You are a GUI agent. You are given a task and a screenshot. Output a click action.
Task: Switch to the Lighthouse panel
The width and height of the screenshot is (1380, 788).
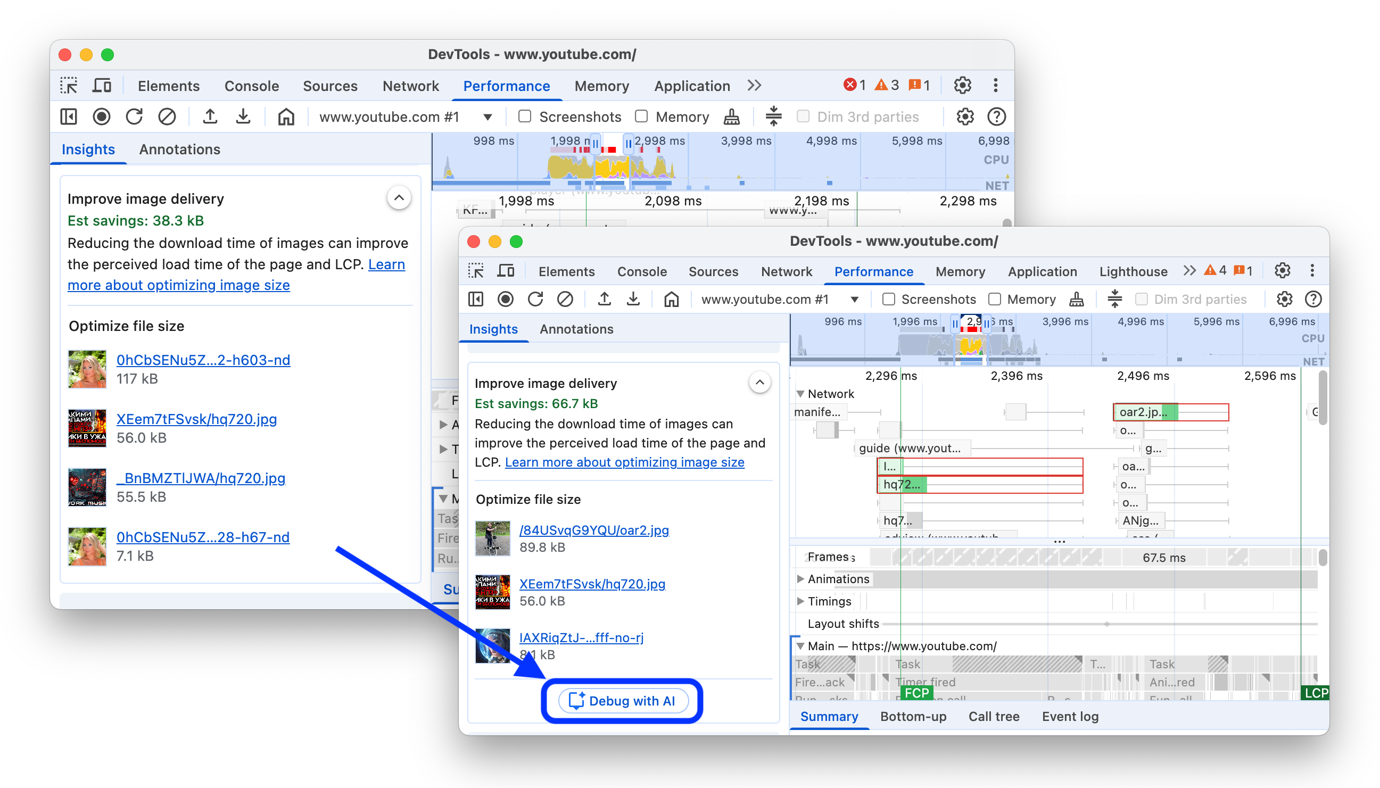point(1133,271)
